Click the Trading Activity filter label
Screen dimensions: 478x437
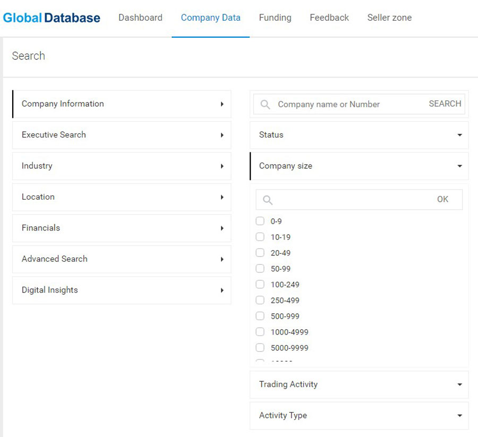coord(288,384)
